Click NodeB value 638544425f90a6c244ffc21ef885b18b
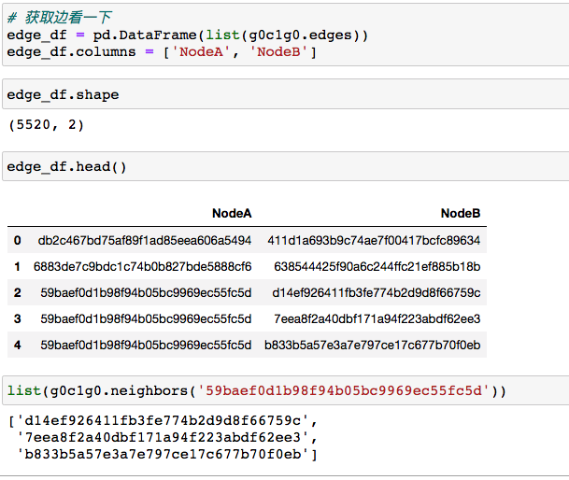This screenshot has width=569, height=480. [377, 267]
